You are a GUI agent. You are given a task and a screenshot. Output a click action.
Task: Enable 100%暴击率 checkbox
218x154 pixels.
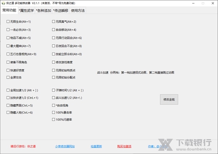(62, 112)
